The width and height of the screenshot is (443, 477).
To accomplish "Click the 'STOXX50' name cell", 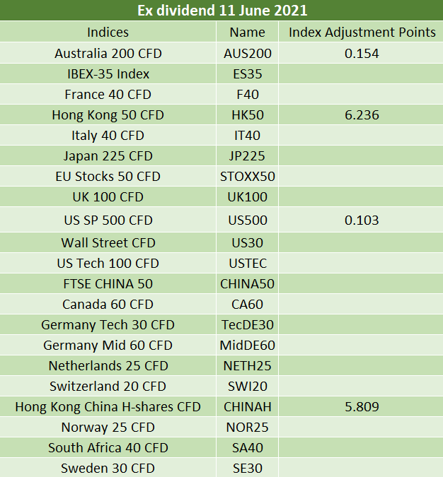I will 248,176.
